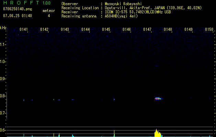Click the 1.0 kHz axis label
Screen dimensions: 216x137
(3, 62)
